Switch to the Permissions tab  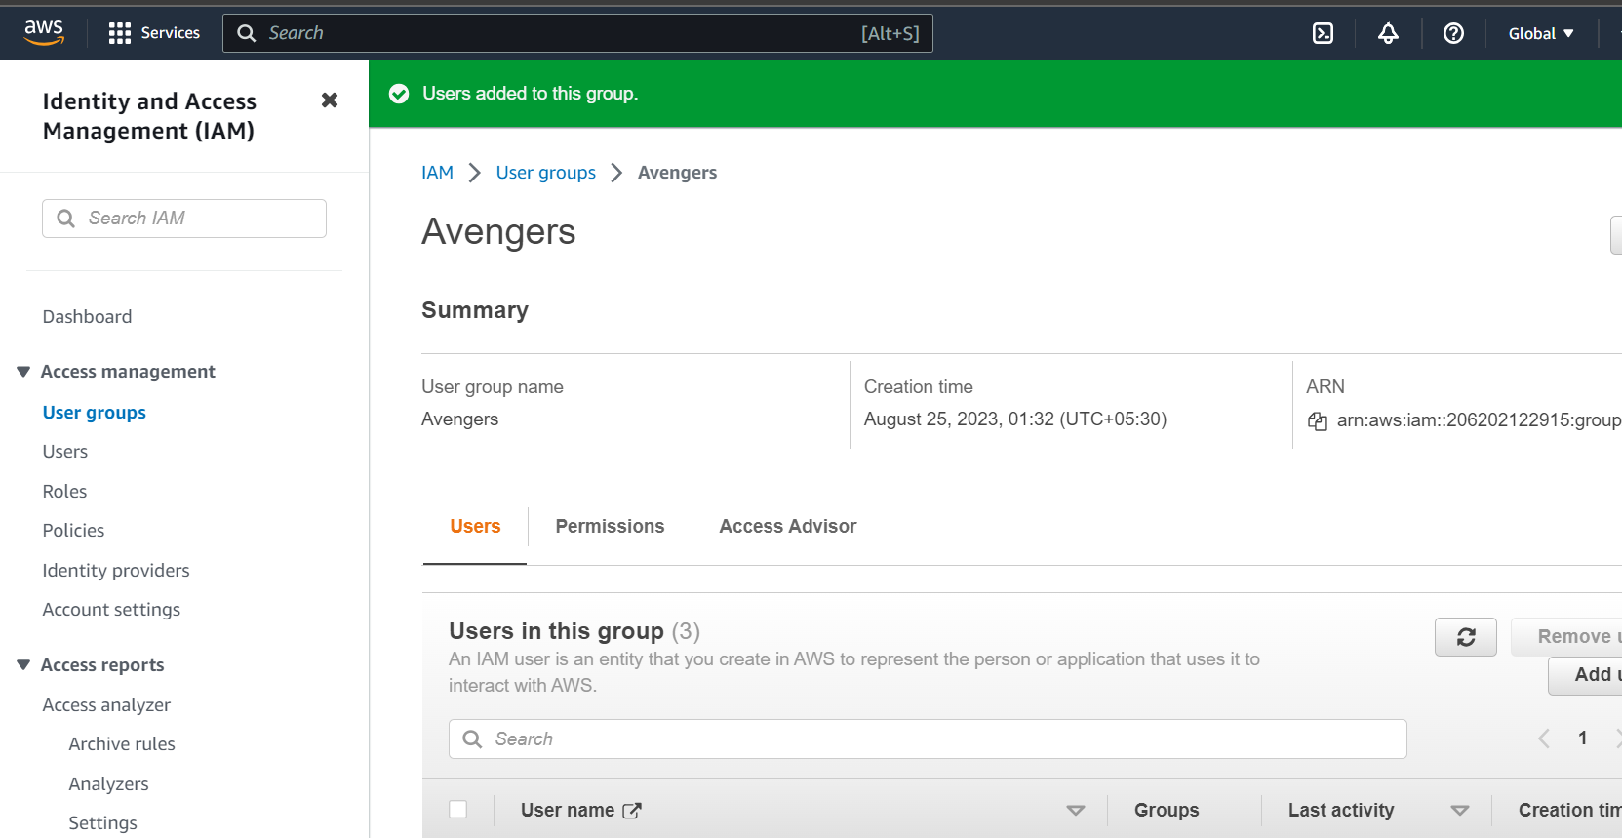610,527
